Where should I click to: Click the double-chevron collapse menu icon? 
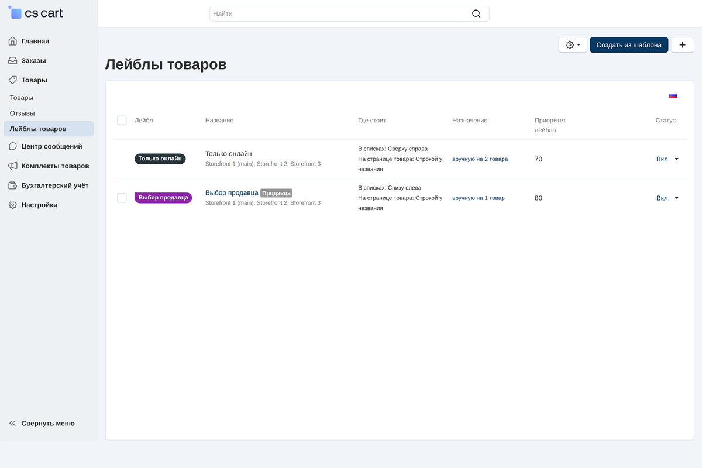point(13,423)
